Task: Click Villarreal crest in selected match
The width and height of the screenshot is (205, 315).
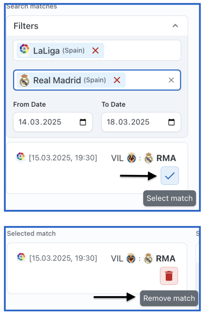Action: coord(131,258)
